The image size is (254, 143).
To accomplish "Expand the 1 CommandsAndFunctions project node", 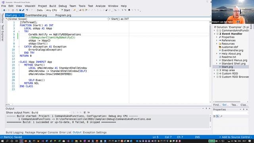I will point(214,31).
